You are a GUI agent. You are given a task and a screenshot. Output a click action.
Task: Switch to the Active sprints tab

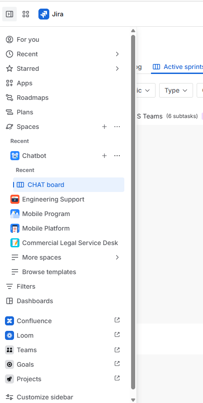(178, 67)
